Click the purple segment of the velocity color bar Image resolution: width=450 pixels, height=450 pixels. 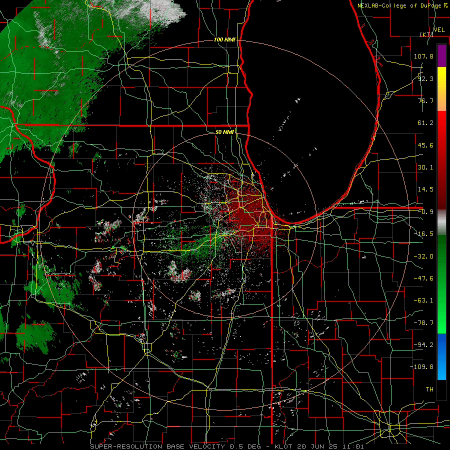pos(441,55)
